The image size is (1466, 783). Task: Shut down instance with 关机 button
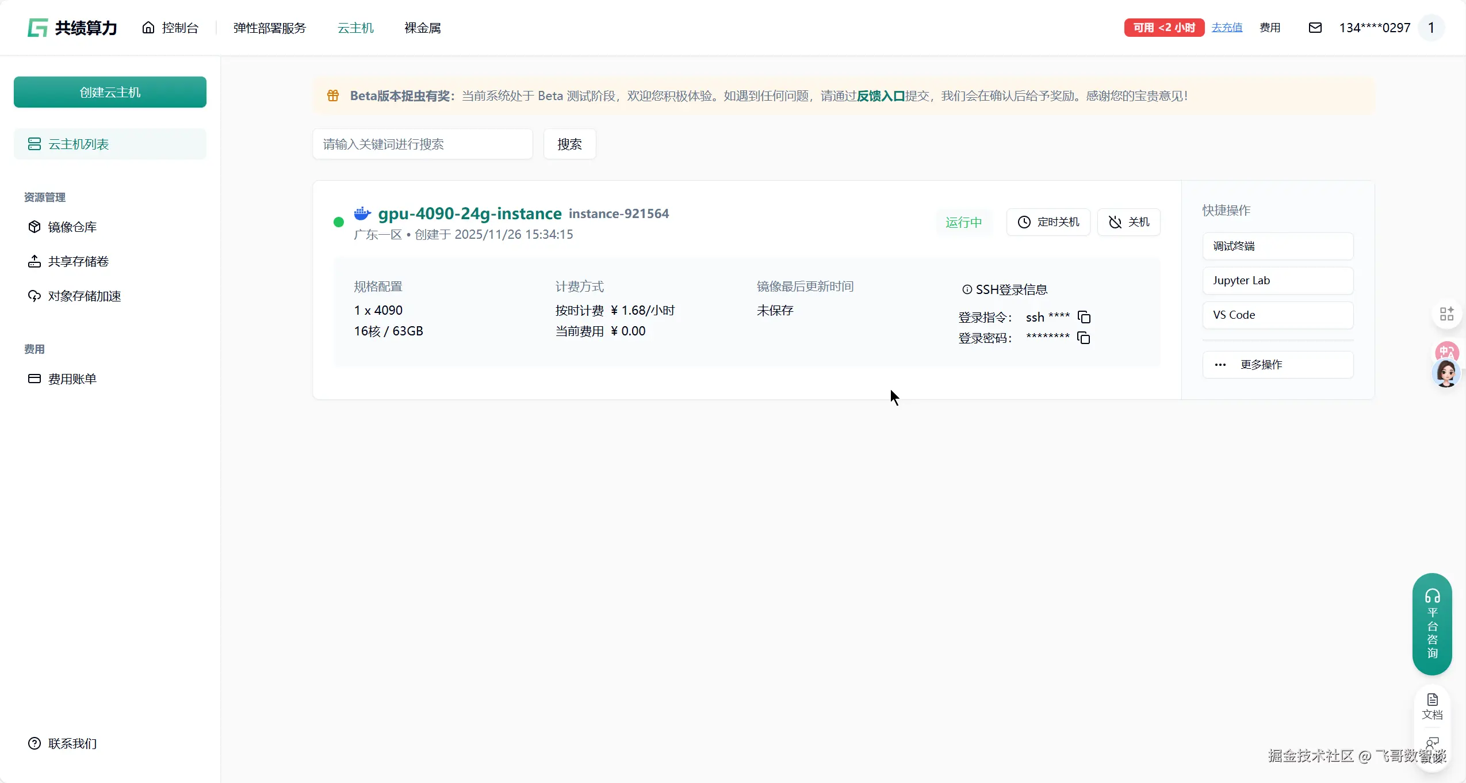(x=1128, y=222)
